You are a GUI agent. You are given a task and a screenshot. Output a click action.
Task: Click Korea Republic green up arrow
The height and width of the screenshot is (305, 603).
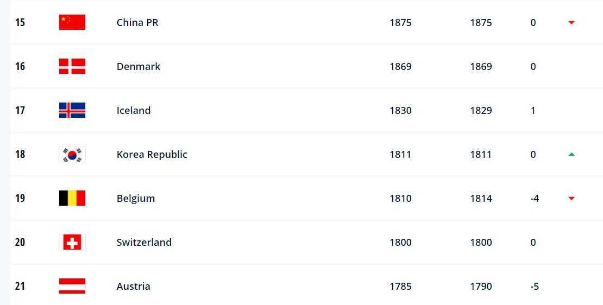pyautogui.click(x=571, y=155)
